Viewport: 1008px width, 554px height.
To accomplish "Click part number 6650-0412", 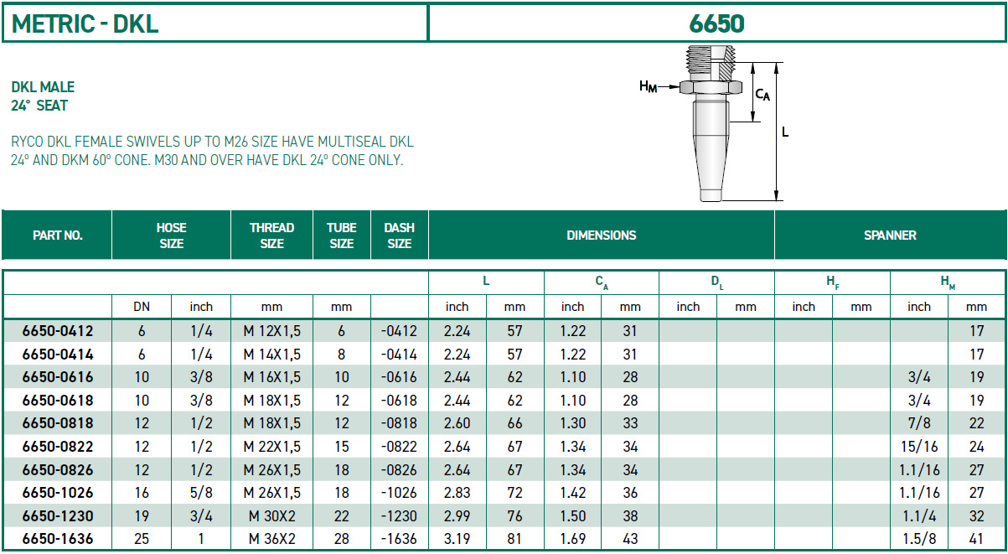I will pyautogui.click(x=57, y=331).
